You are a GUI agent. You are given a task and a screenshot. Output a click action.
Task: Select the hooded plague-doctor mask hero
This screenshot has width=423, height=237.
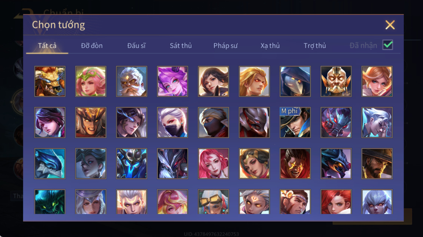click(x=295, y=81)
